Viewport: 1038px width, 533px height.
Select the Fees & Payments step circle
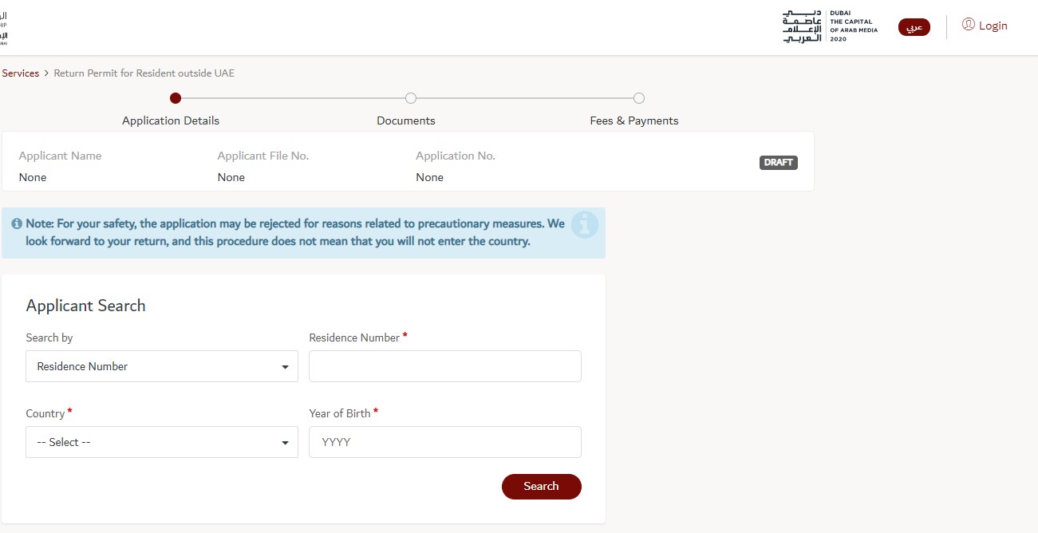pyautogui.click(x=638, y=98)
